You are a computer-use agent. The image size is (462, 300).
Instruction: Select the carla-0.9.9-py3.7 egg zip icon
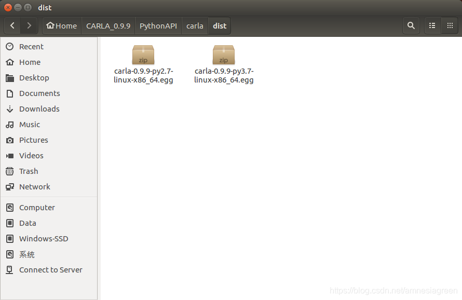[x=224, y=55]
